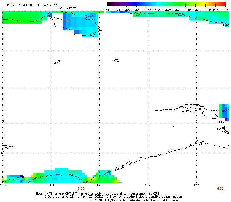Click the longitude label 168
Viewport: 231px width, 202px height.
pos(51,185)
